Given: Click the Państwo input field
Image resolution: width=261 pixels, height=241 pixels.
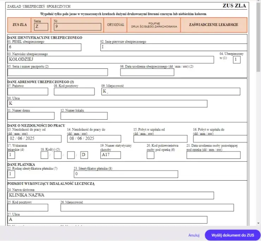Looking at the screenshot, I should click(28, 91).
